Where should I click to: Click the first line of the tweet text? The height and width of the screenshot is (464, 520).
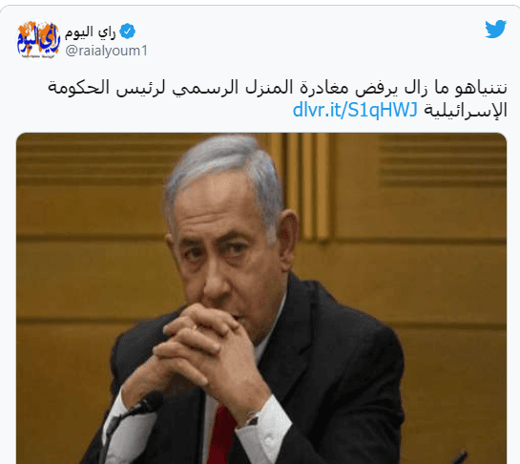(278, 88)
